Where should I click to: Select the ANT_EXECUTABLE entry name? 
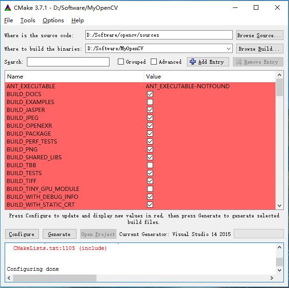point(31,86)
